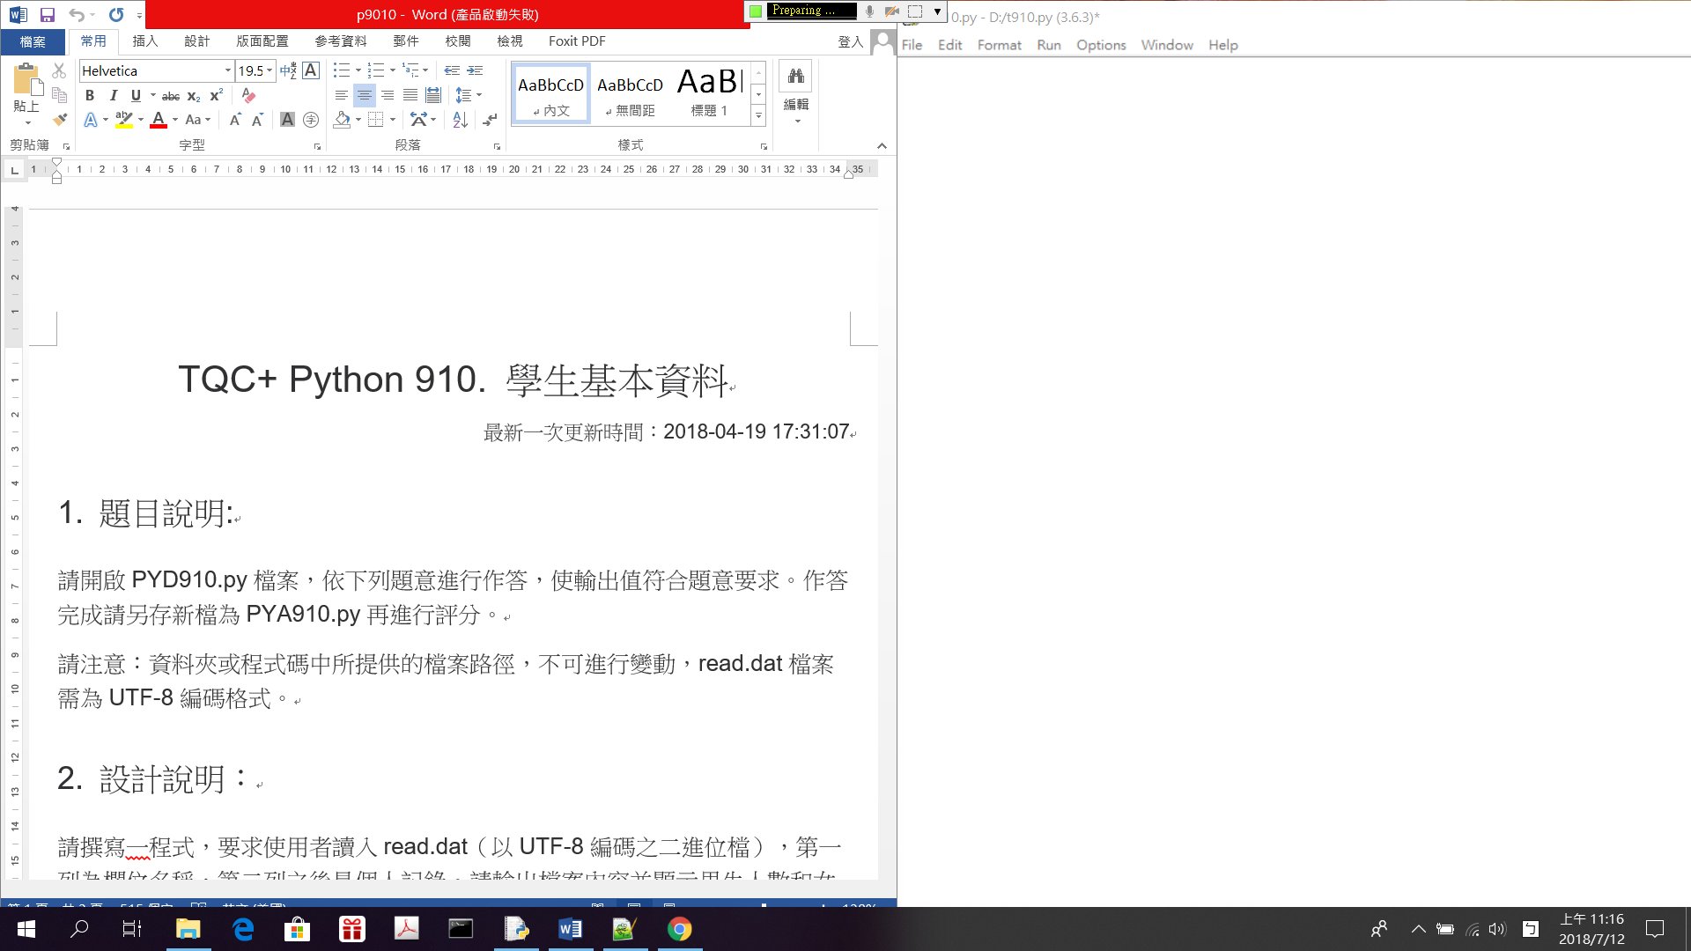Screen dimensions: 1691x951
Task: Switch to the Foxit PDF tab
Action: pos(577,41)
